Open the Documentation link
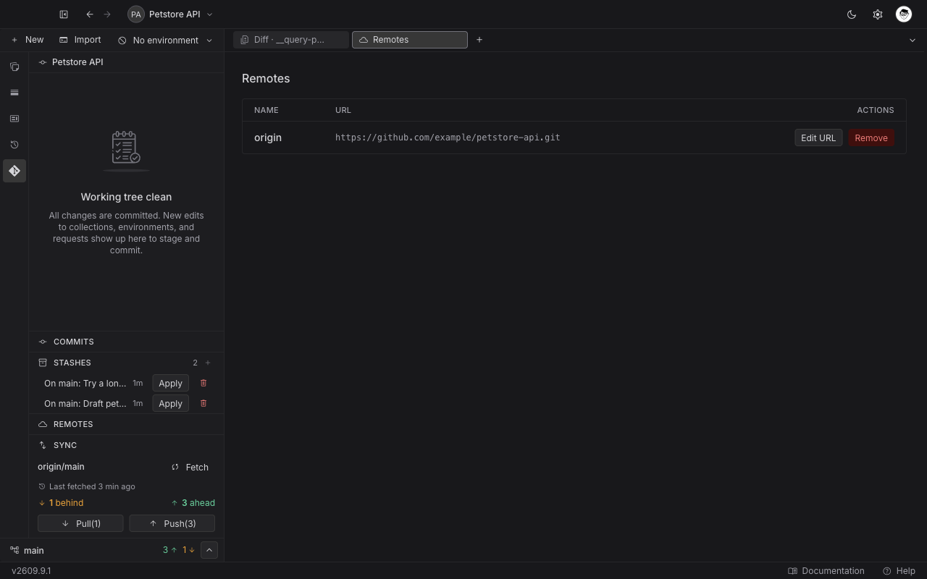Screen dimensions: 927x579 [x=826, y=571]
